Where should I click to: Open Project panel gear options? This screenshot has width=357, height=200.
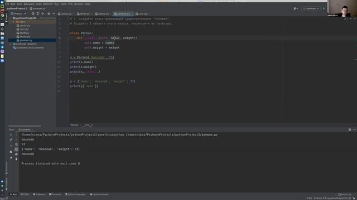tap(49, 14)
